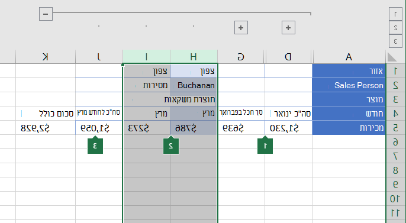Expand the outline group above column D

[288, 28]
